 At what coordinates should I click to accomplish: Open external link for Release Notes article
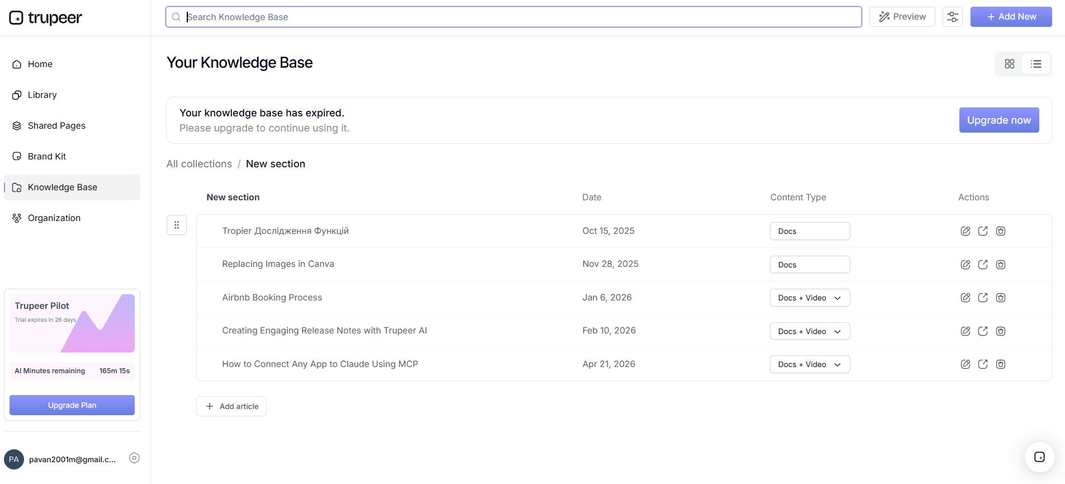(983, 331)
